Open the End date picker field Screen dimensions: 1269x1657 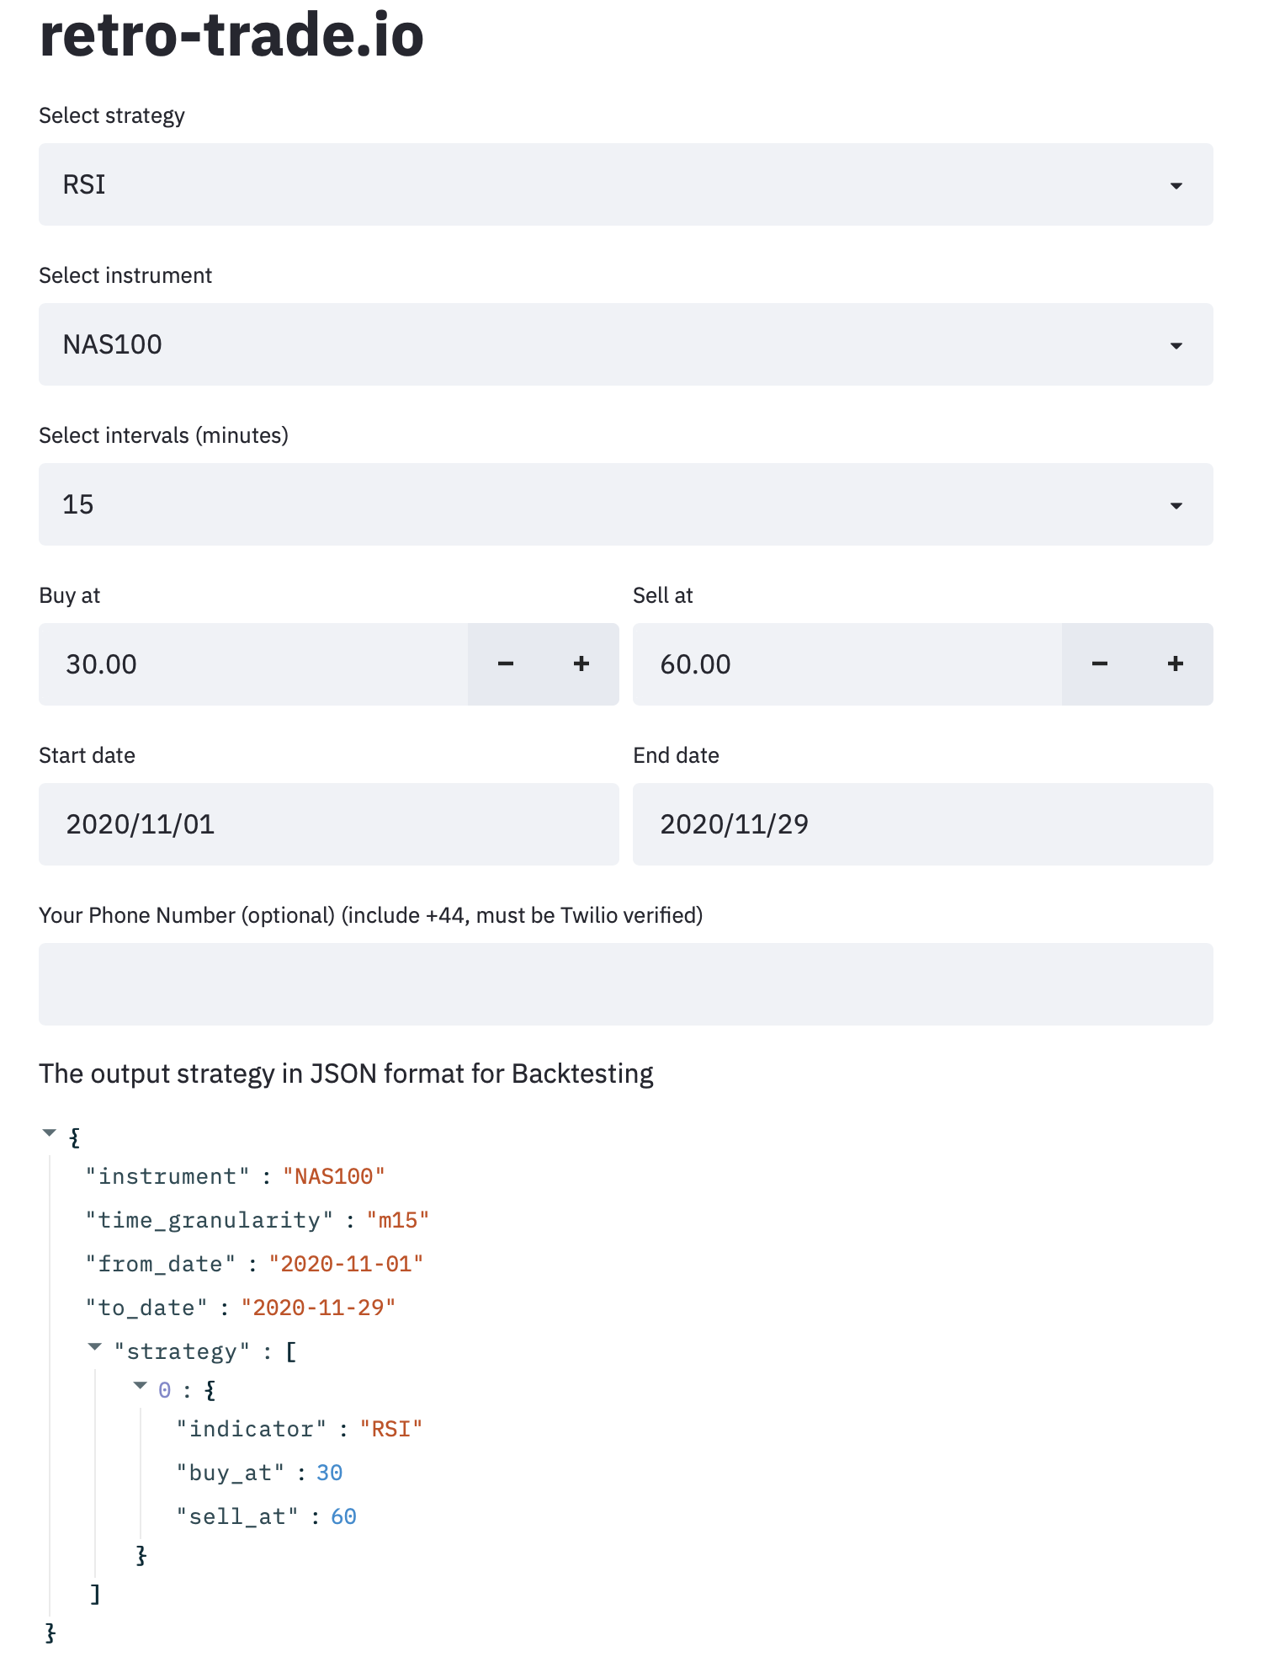click(x=922, y=824)
